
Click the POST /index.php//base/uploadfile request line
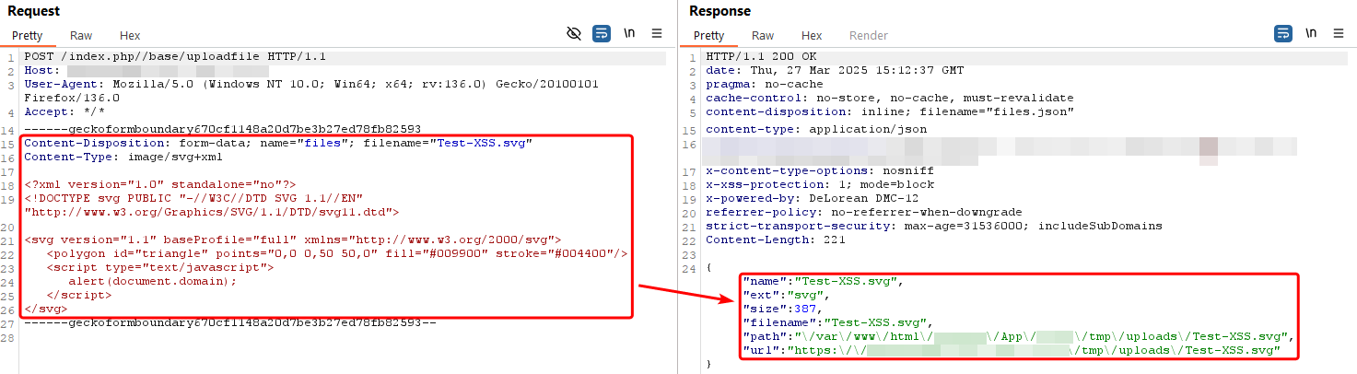tap(175, 57)
